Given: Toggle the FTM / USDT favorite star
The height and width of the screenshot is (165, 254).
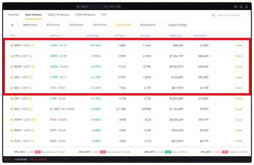Looking at the screenshot, I should pos(12,56).
